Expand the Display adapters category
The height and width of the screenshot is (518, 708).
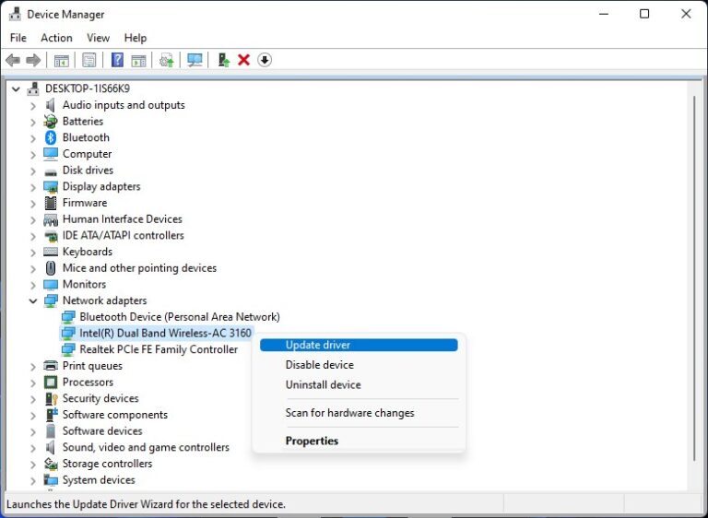(x=33, y=187)
